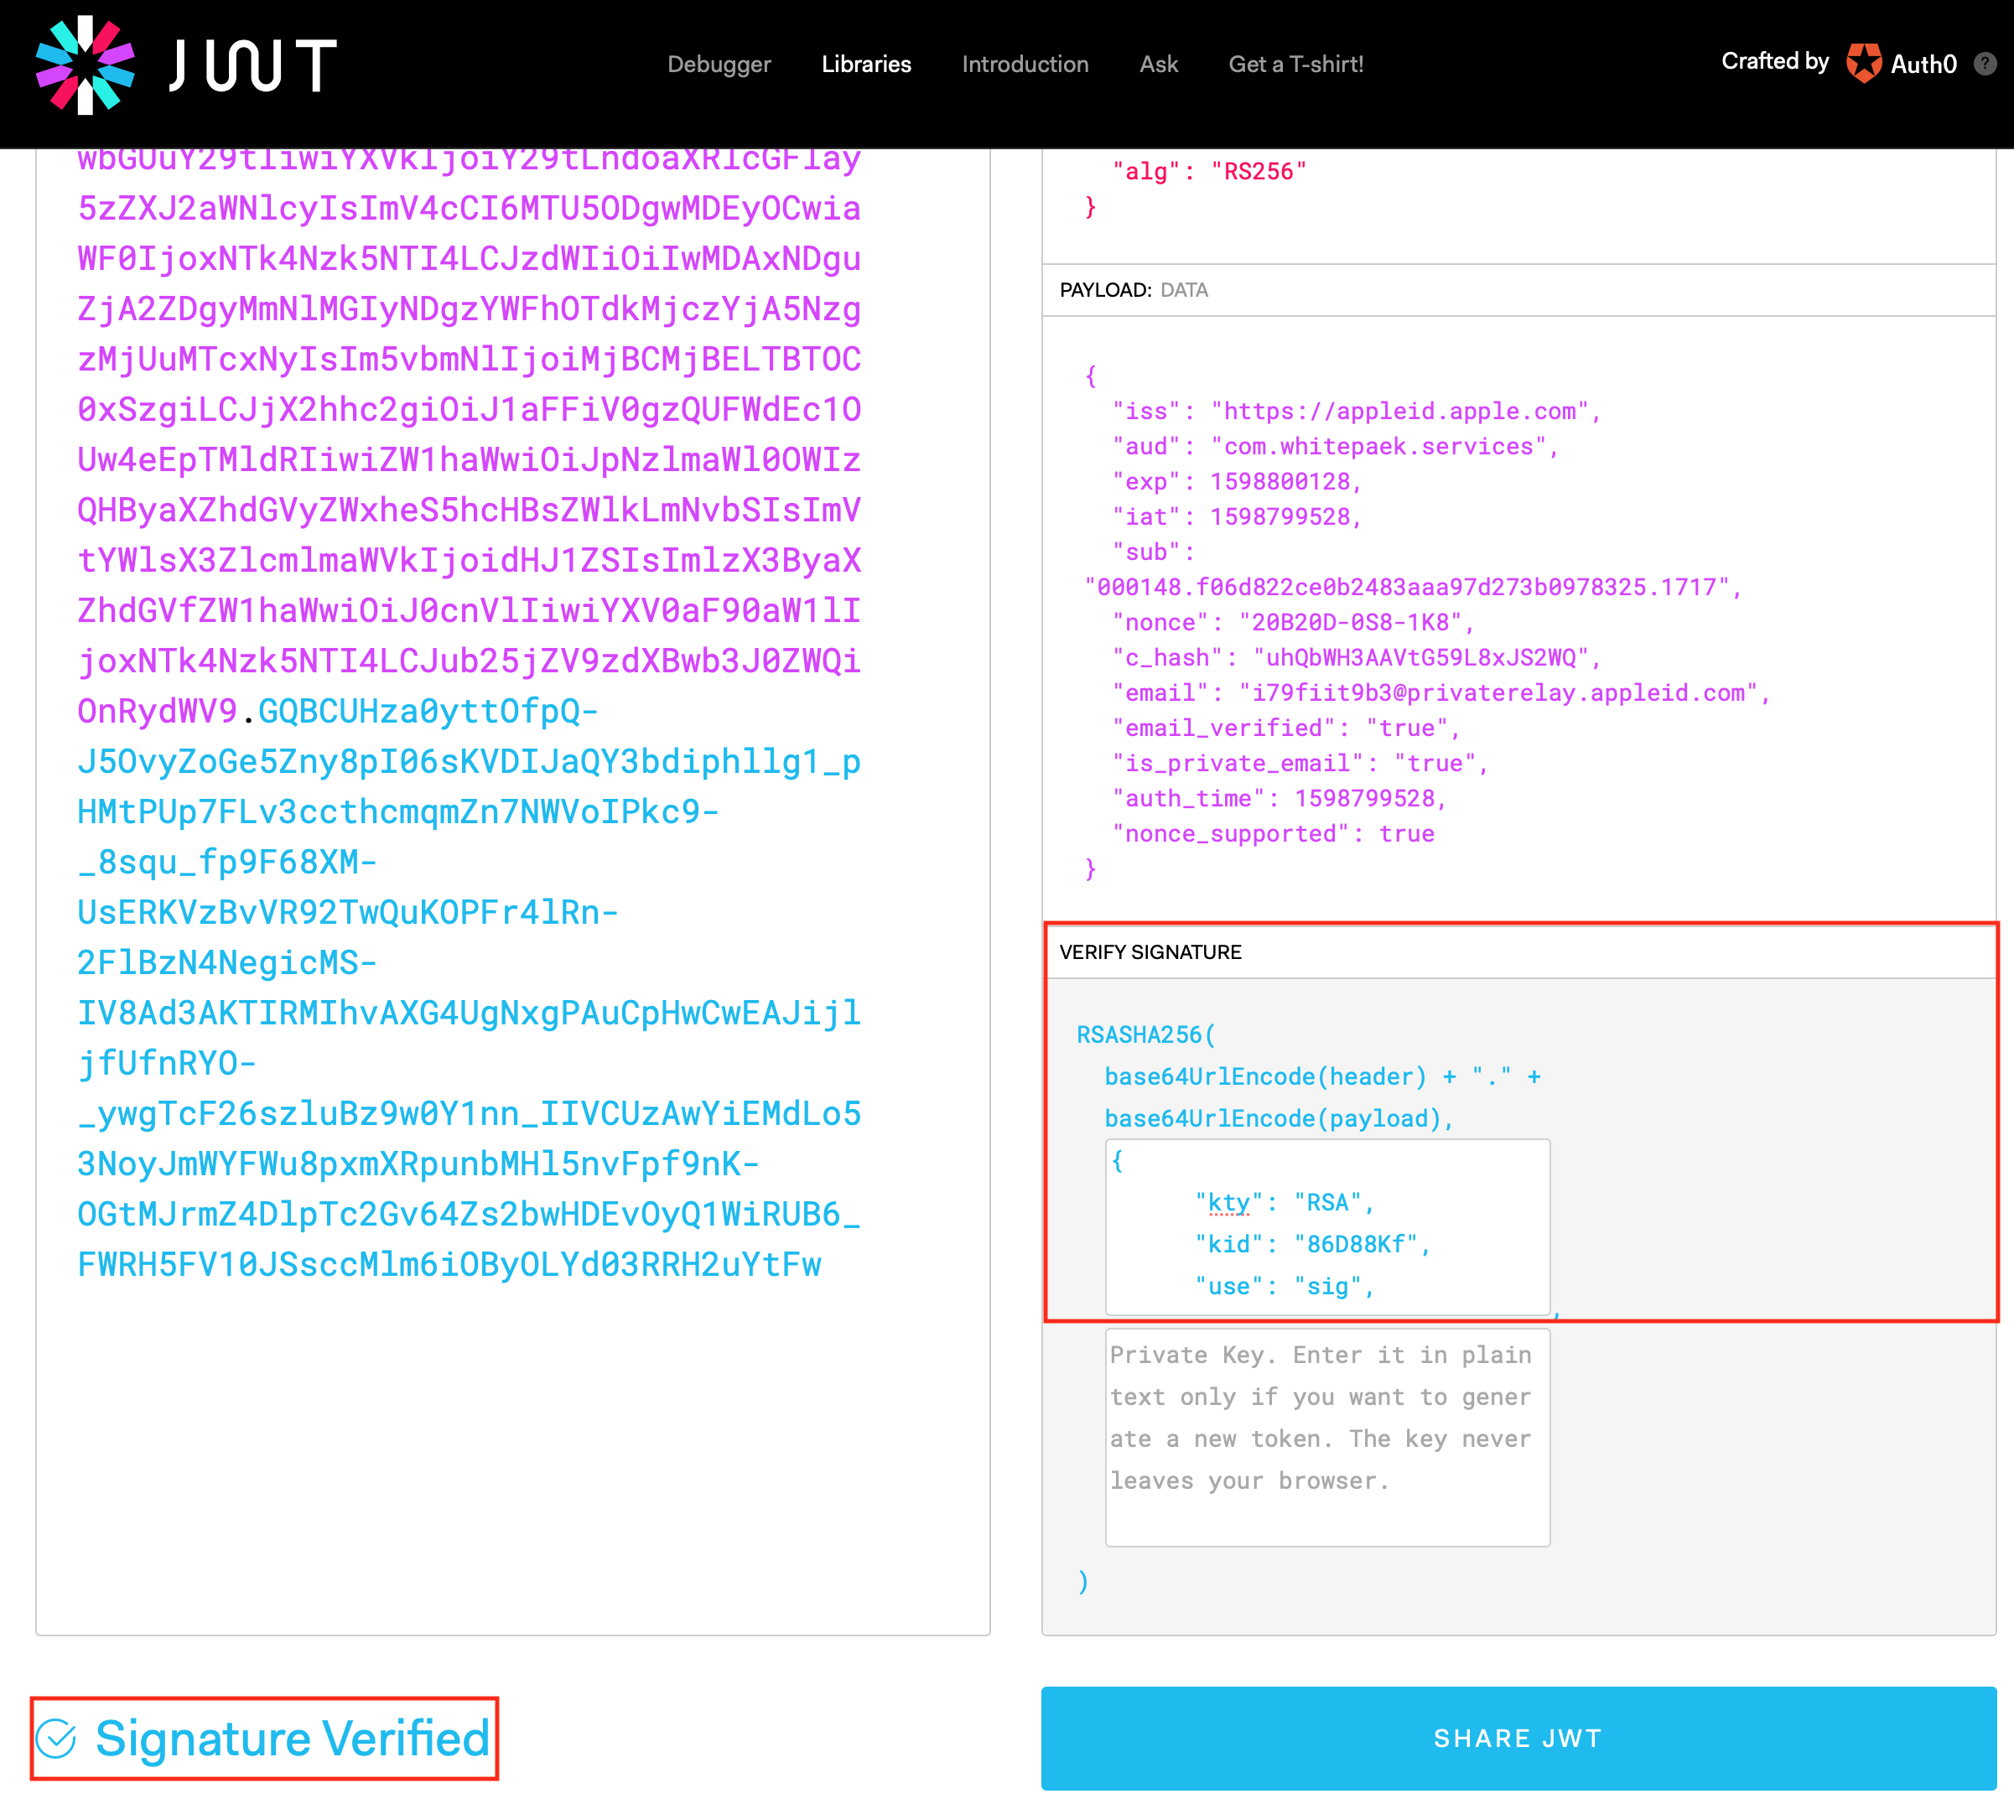2014x1804 pixels.
Task: Click inside the encoded JWT token area
Action: tap(512, 892)
